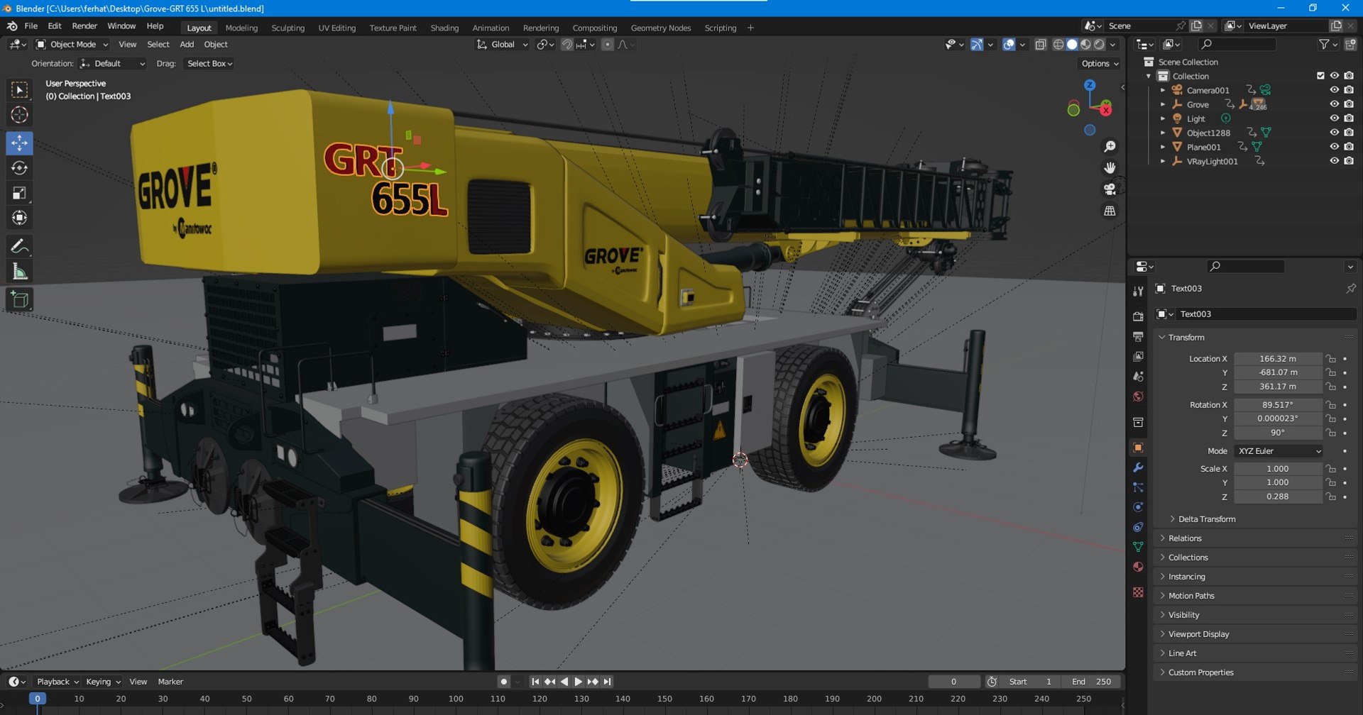Switch to the UV Editing workspace tab
The image size is (1363, 715).
pyautogui.click(x=336, y=28)
